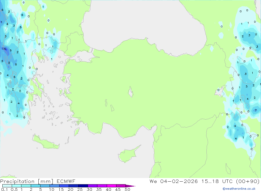Click the '7' precipitation value on map
261x191 pixels.
click(256, 110)
